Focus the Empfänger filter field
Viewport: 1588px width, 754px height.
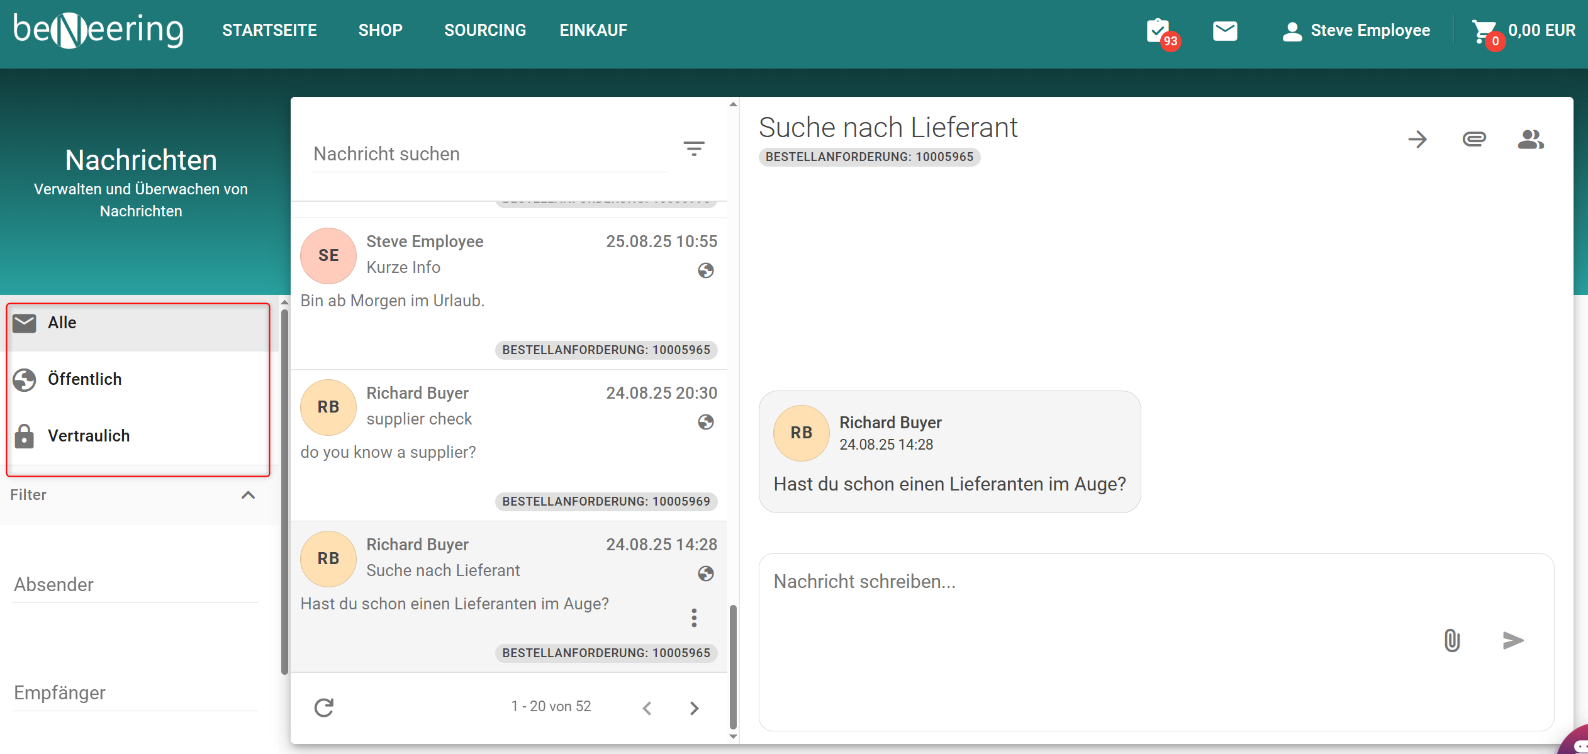[135, 693]
